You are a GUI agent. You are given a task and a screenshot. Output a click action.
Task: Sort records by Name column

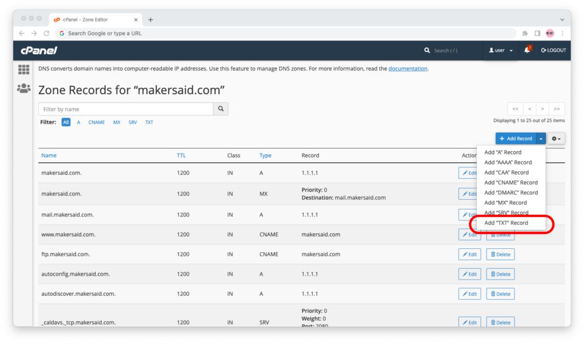[x=49, y=155]
